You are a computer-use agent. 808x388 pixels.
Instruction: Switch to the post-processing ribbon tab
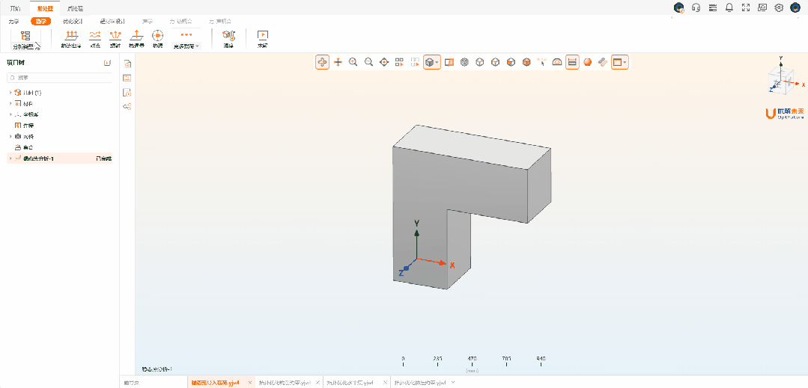pos(75,7)
